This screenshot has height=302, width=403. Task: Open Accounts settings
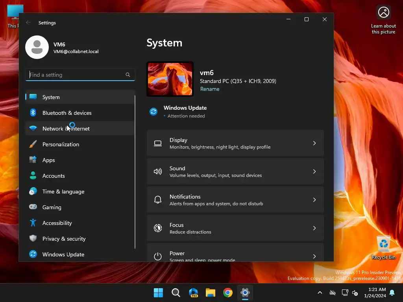tap(80, 176)
